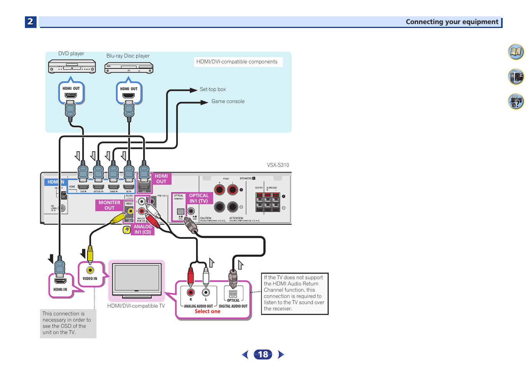Click the pencil note icon near ANALOG
The image size is (526, 371).
[x=126, y=230]
